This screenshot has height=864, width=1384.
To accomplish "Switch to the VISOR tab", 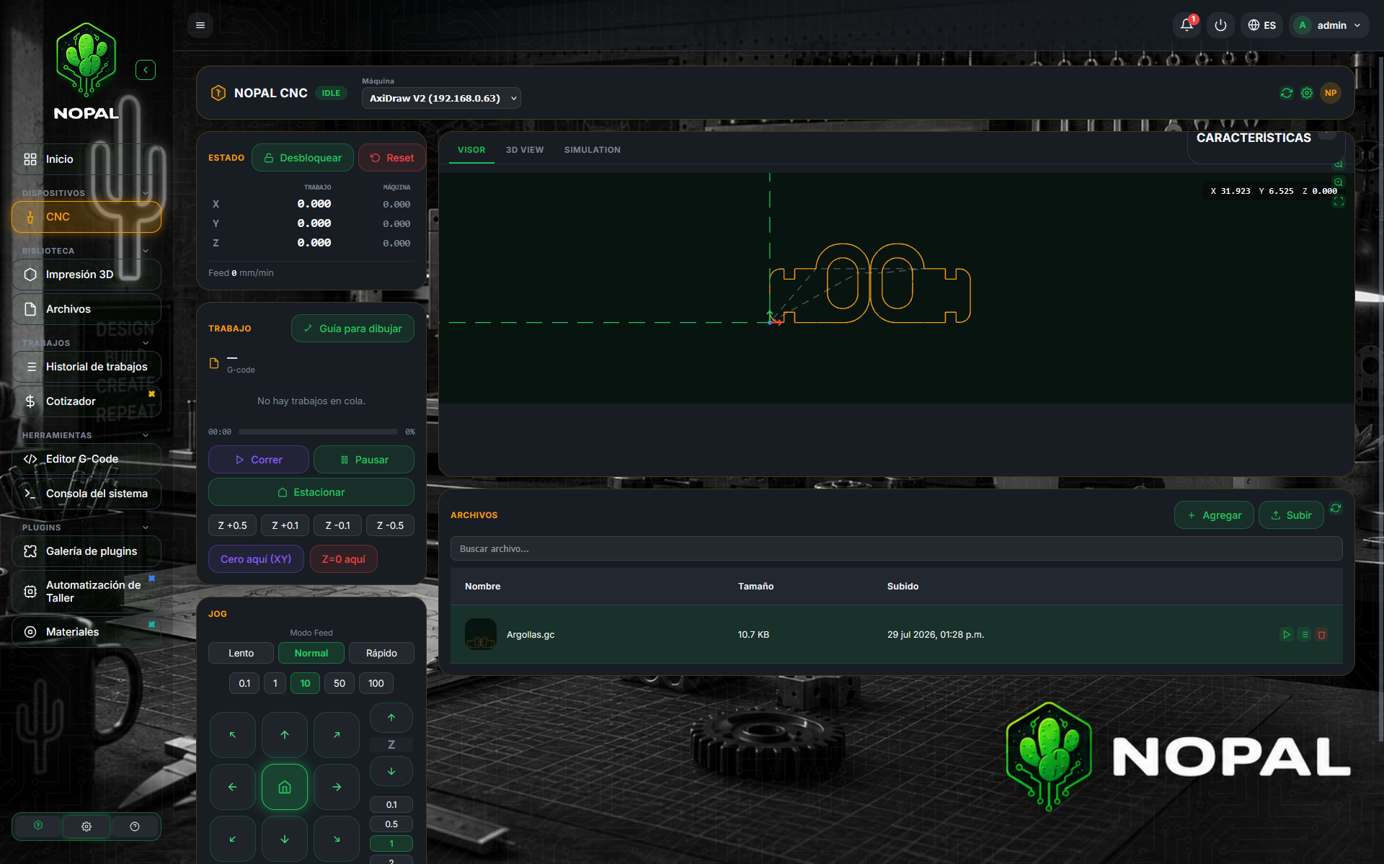I will (471, 150).
